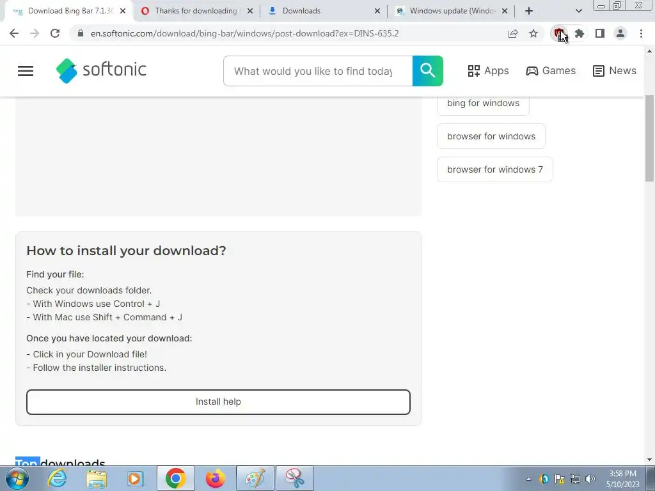The height and width of the screenshot is (491, 655).
Task: Open Chrome's three-dot menu
Action: tap(641, 33)
